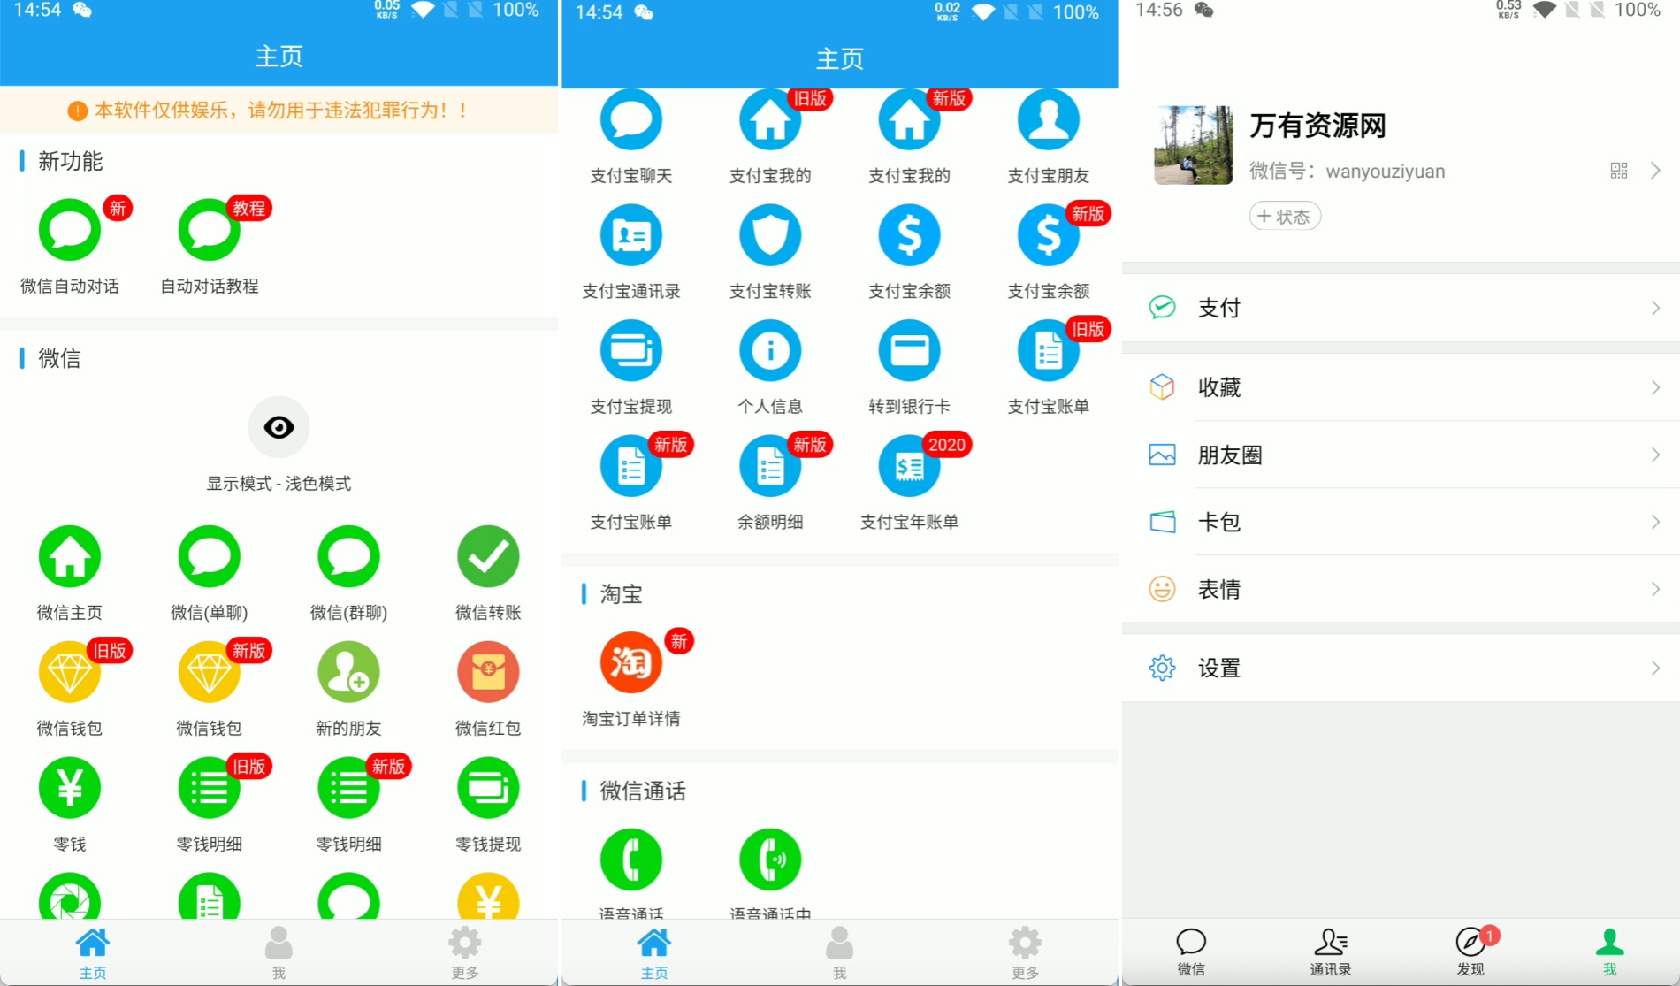Select the 新版 支付宝余额 option
The height and width of the screenshot is (986, 1680).
[1048, 235]
